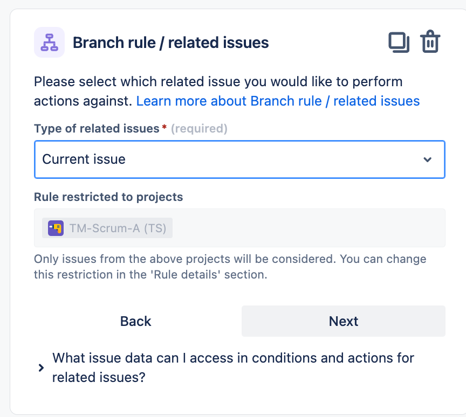Expand 'What issue data can I access' section
Image resolution: width=466 pixels, height=417 pixels.
[x=233, y=367]
